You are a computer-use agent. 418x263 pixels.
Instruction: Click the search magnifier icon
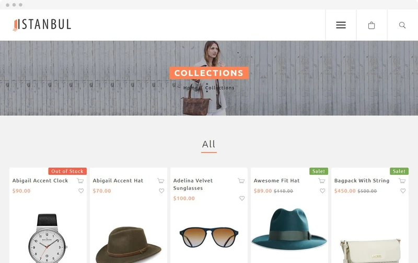tap(402, 25)
